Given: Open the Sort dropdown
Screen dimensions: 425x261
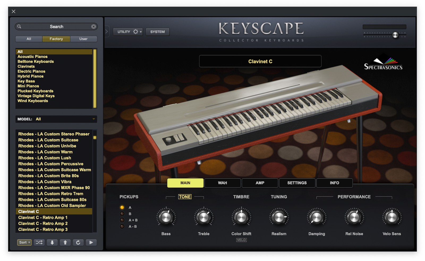Looking at the screenshot, I should [24, 242].
